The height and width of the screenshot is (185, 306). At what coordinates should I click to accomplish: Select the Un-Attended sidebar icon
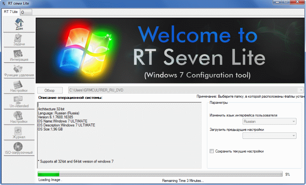pos(19,102)
